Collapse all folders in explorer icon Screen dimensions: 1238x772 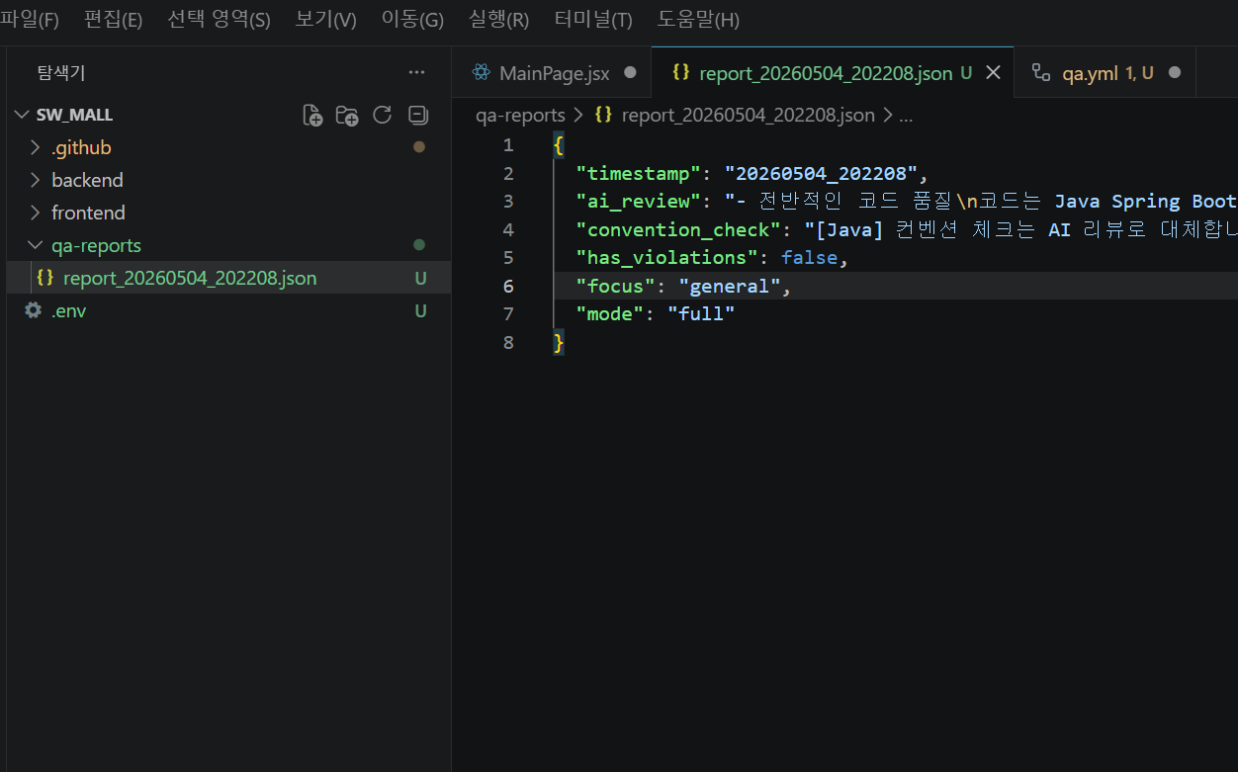(x=418, y=115)
